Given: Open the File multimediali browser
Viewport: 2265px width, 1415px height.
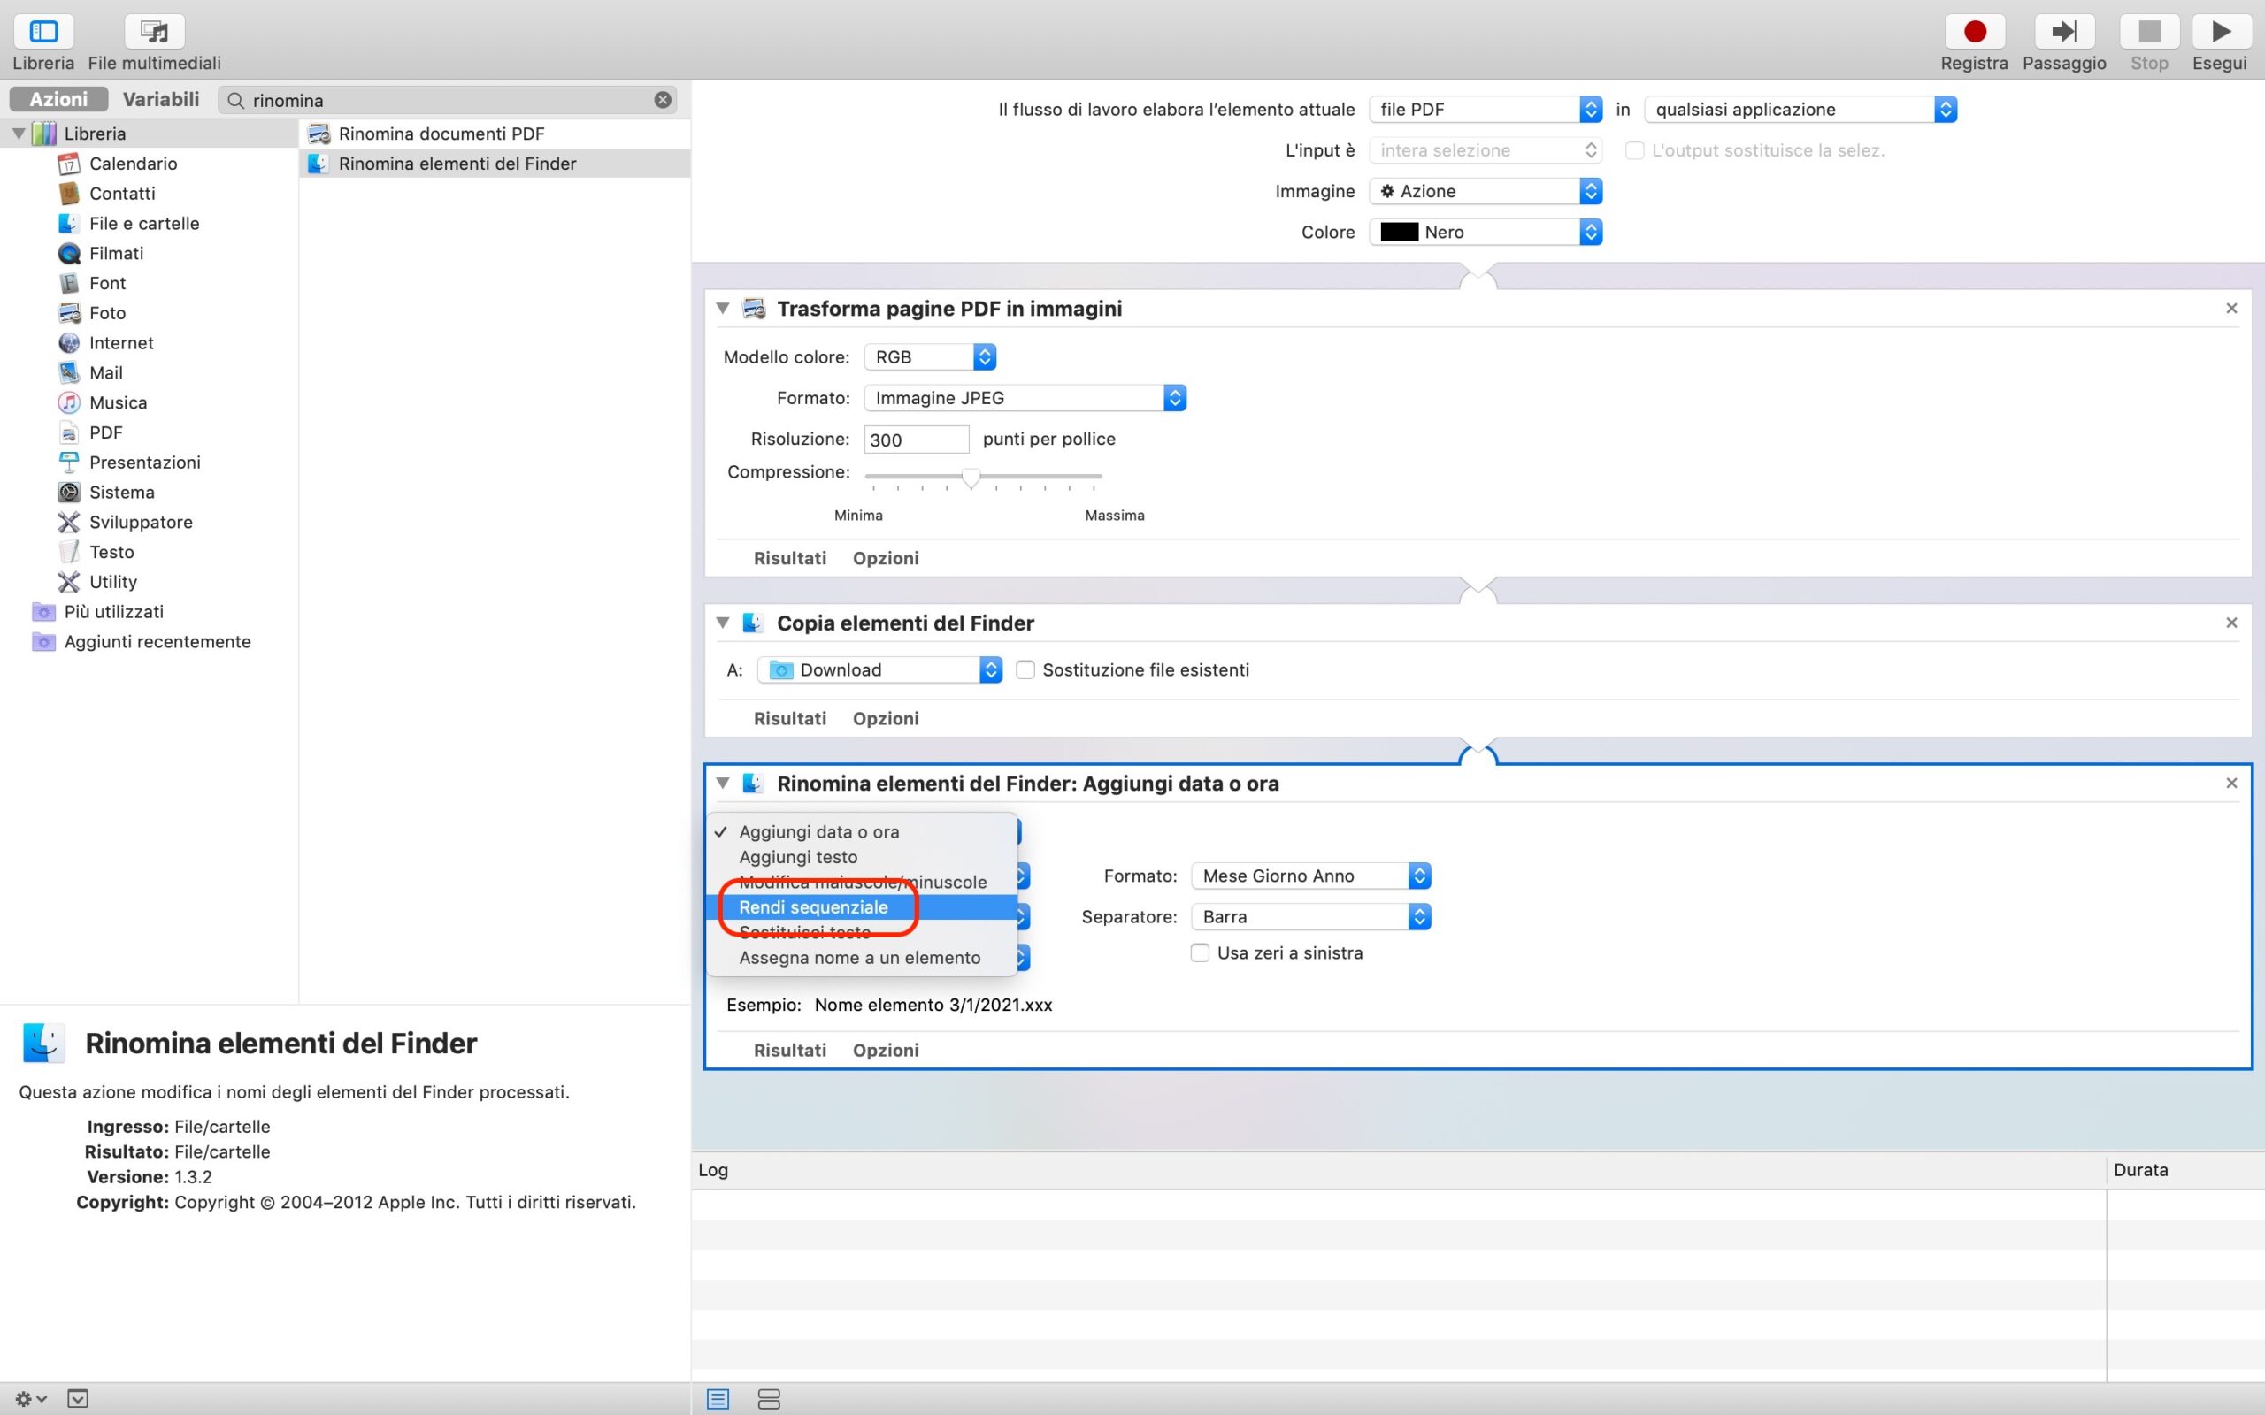Looking at the screenshot, I should (x=155, y=32).
